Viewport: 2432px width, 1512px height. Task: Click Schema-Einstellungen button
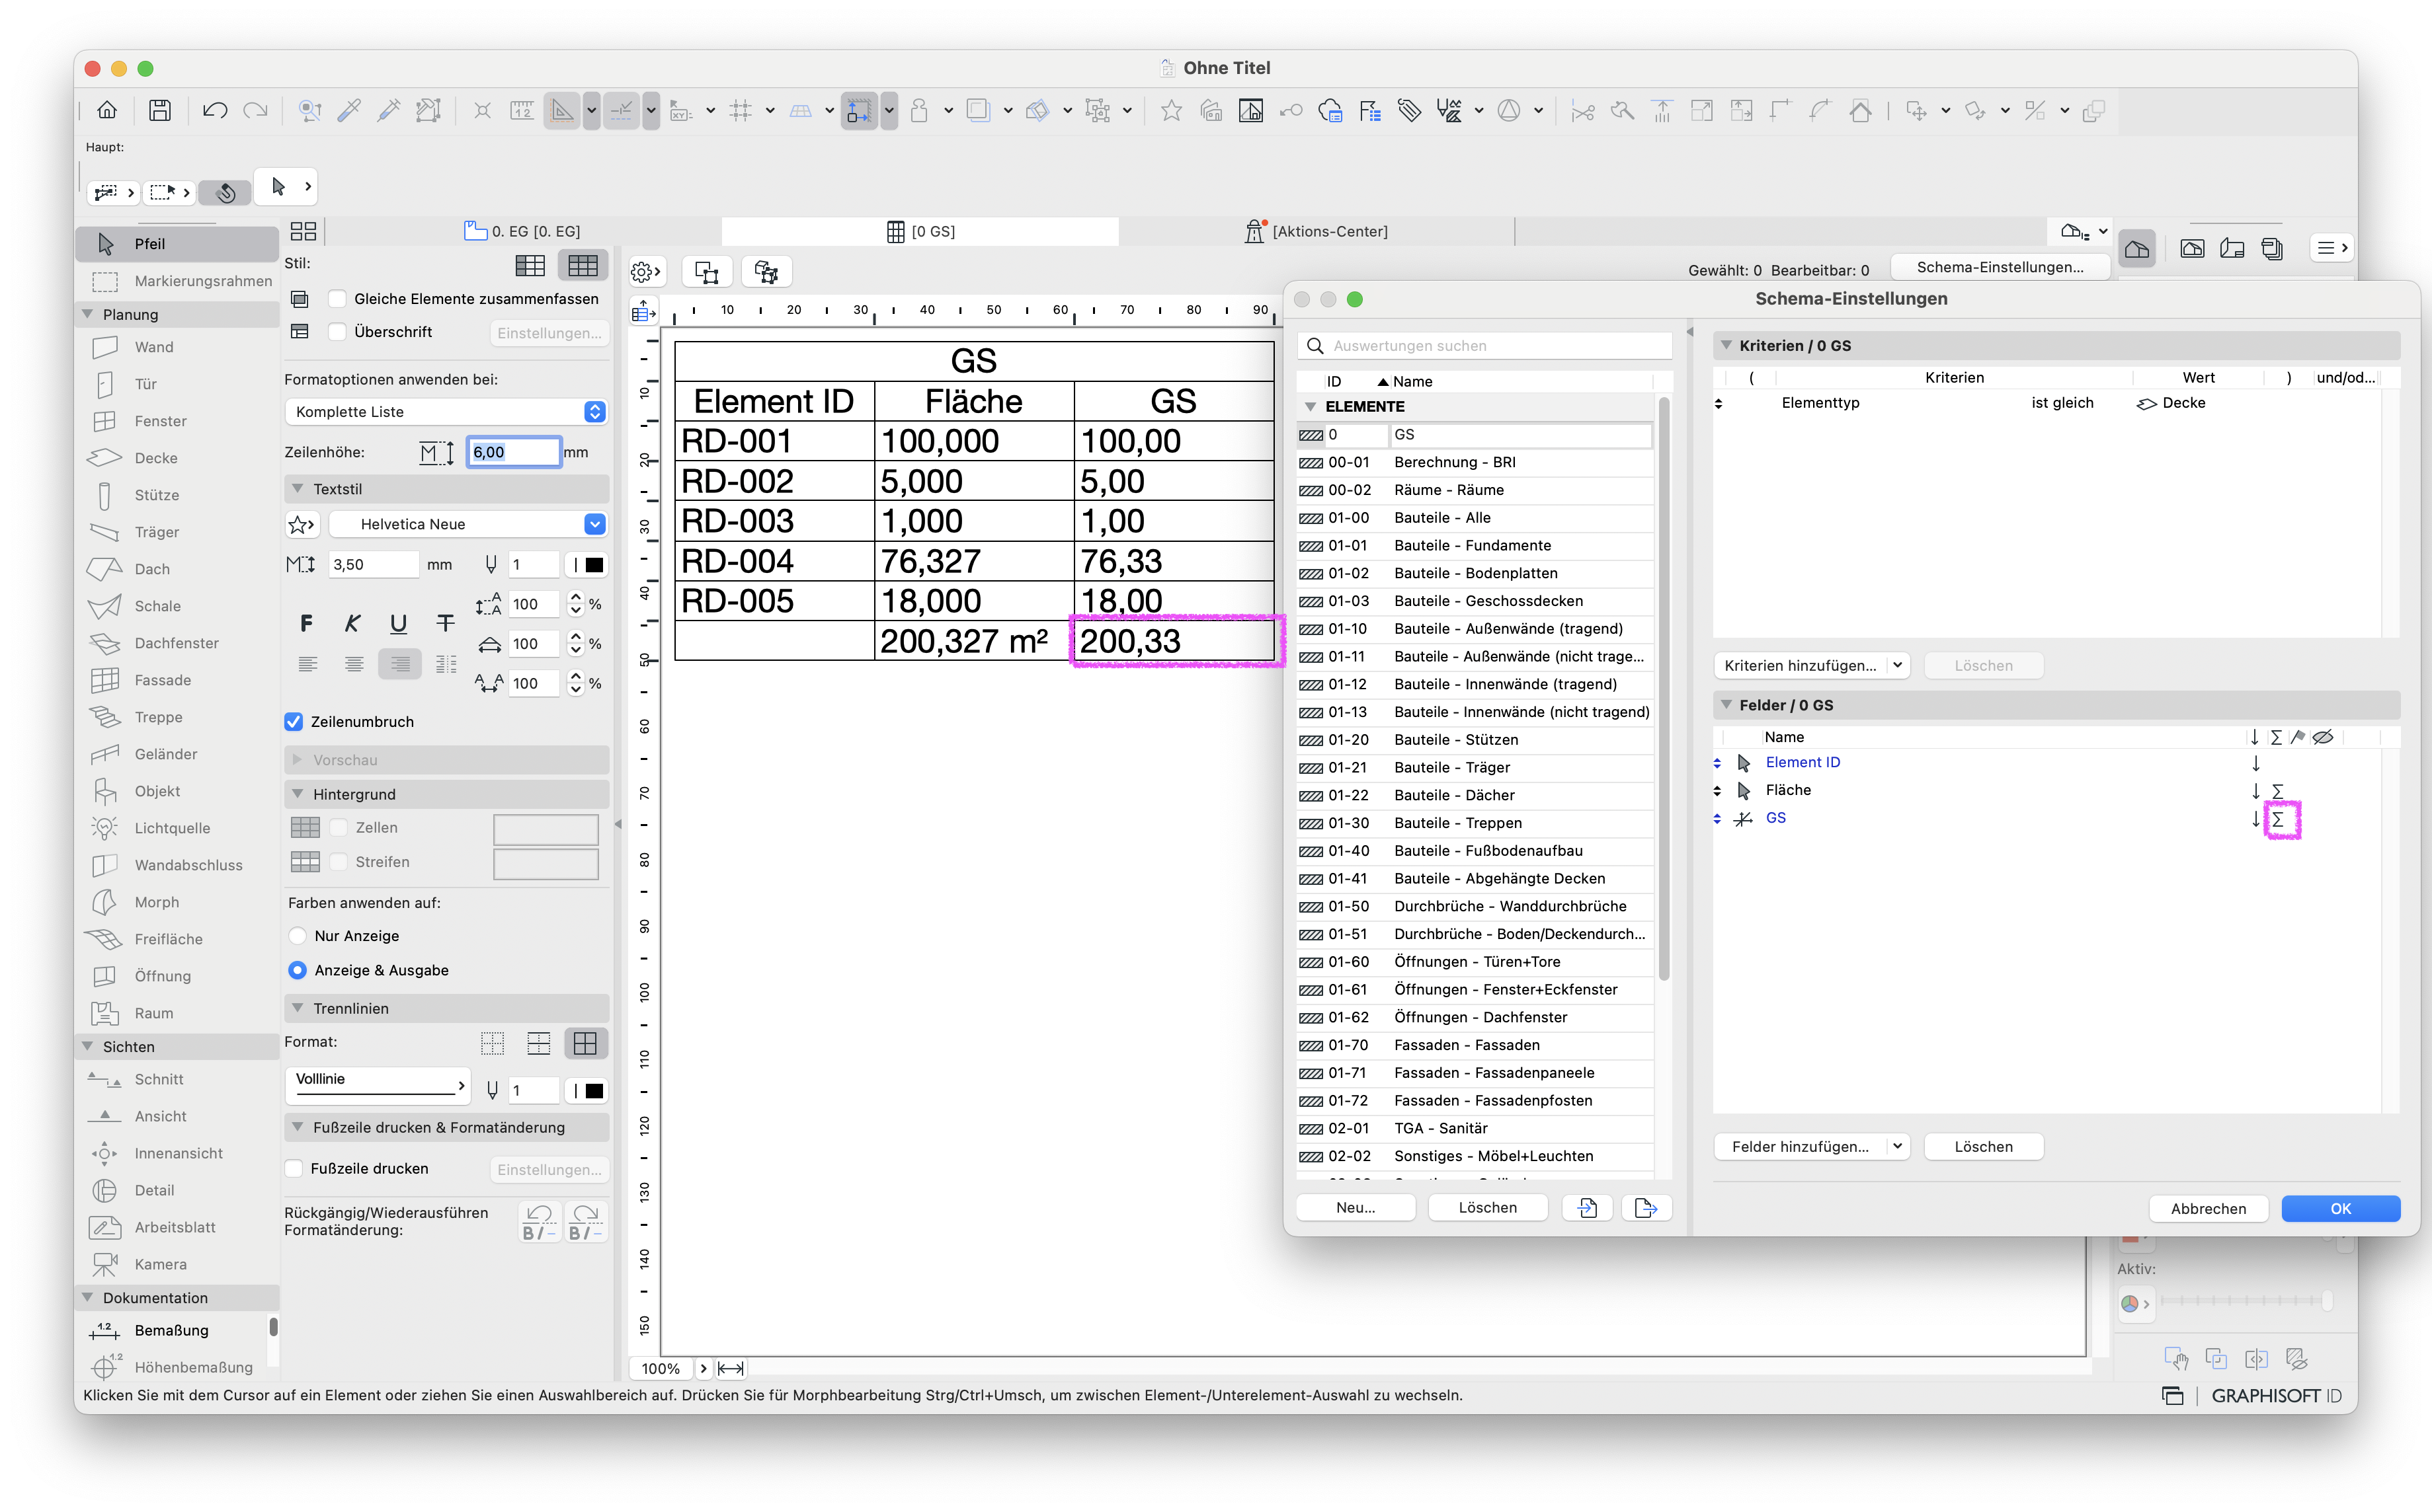(x=2000, y=267)
